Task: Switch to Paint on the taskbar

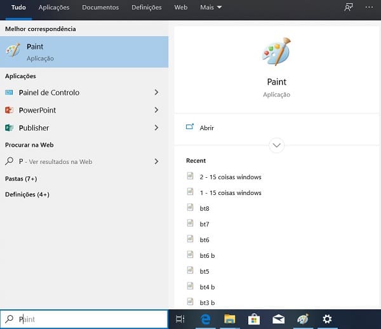Action: [x=303, y=319]
